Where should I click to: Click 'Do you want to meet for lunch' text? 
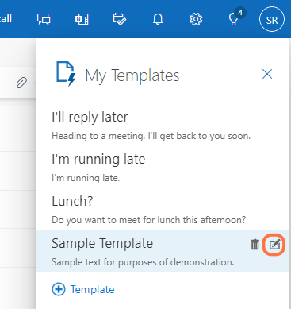149,220
